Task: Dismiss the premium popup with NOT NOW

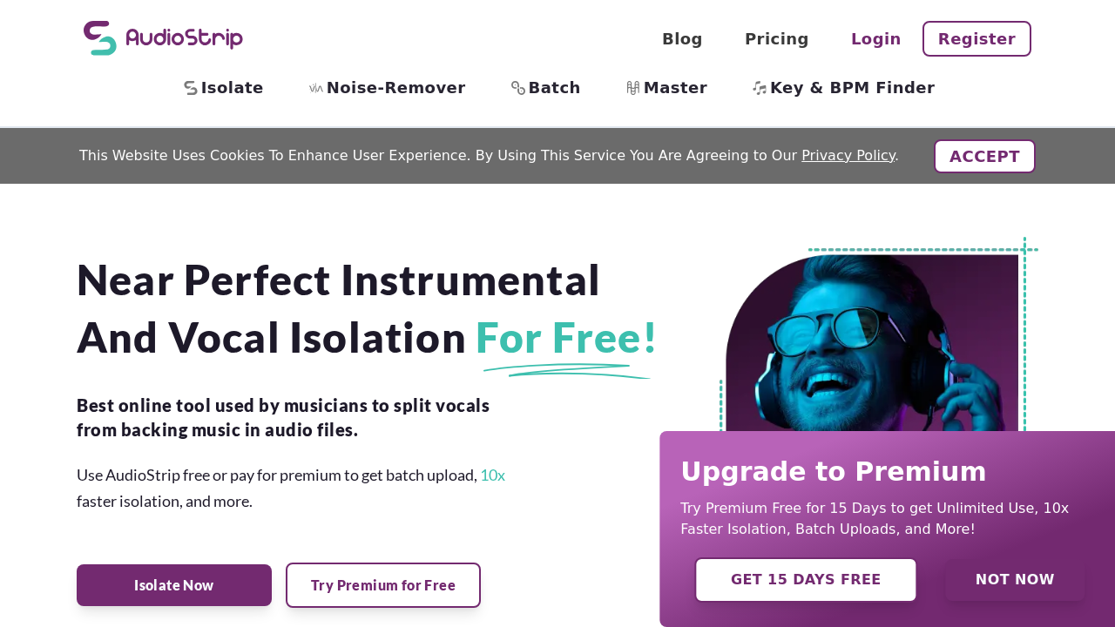Action: pyautogui.click(x=1015, y=580)
